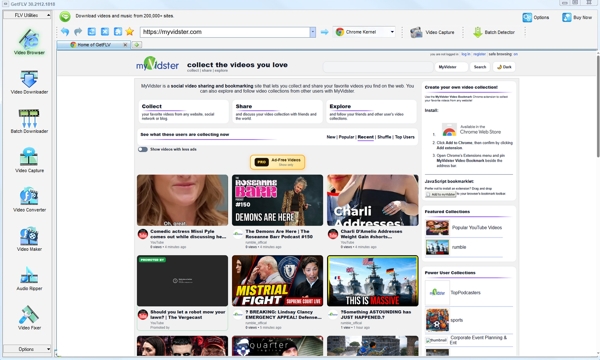Open the Charli D'Amelio video thumbnail
Image resolution: width=600 pixels, height=360 pixels.
[373, 200]
